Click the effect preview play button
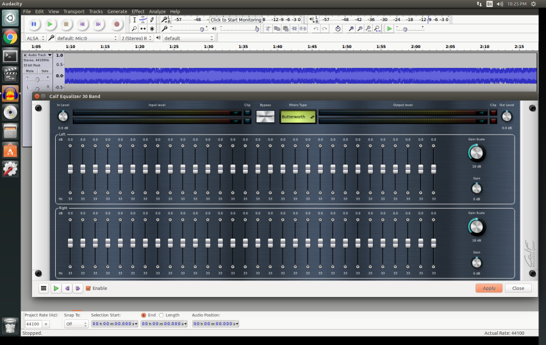 (56, 289)
